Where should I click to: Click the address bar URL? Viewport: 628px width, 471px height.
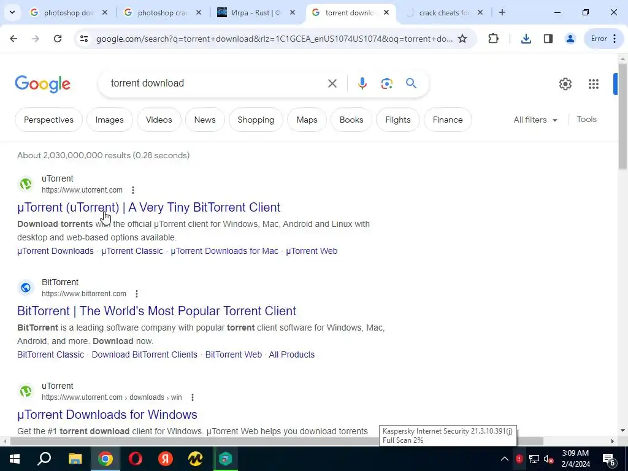coord(274,39)
